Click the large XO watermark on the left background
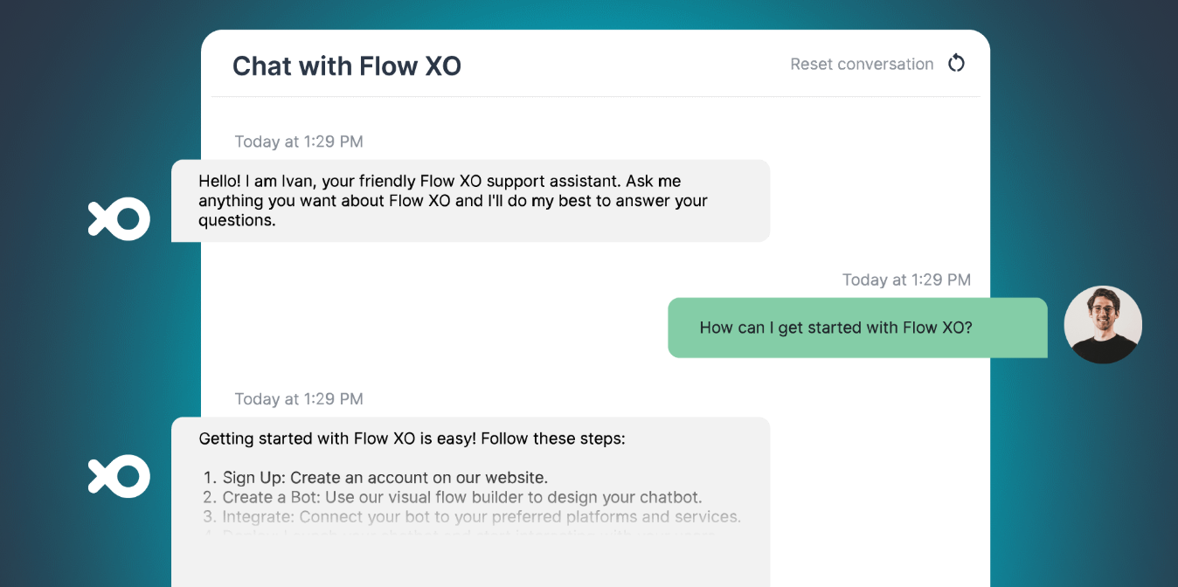The width and height of the screenshot is (1178, 587). click(x=119, y=218)
